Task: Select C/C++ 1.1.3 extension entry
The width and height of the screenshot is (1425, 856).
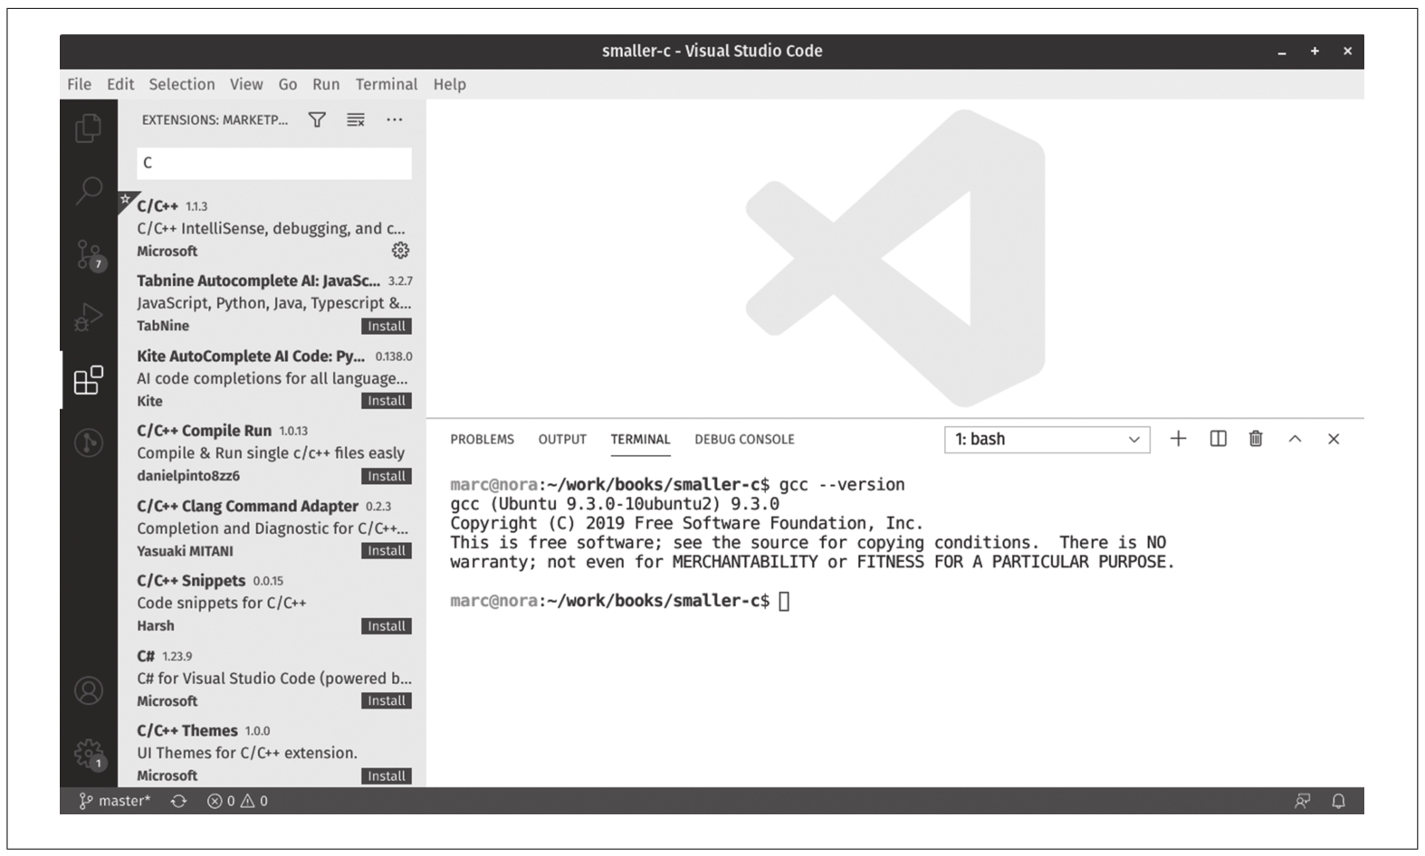Action: [x=272, y=228]
